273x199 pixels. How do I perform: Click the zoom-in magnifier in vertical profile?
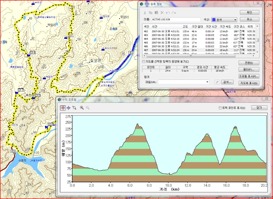pos(82,108)
